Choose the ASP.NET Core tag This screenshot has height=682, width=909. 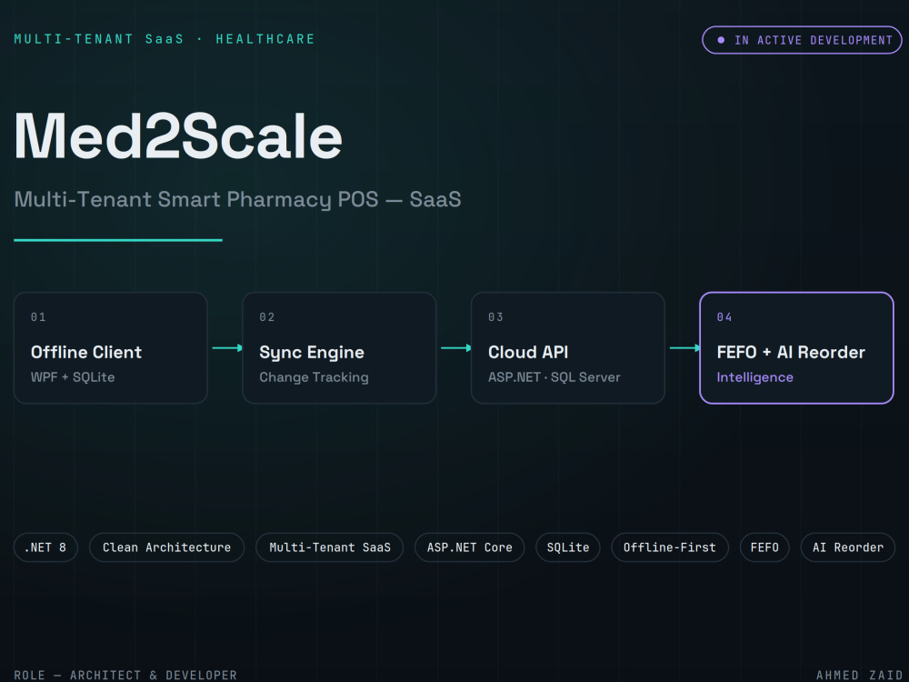[x=470, y=547]
